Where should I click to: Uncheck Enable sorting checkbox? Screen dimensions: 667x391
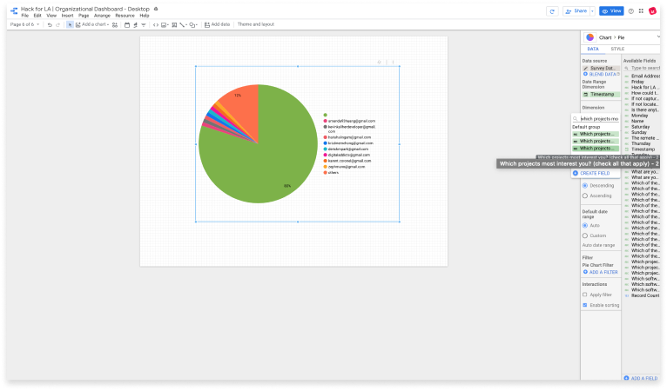click(x=585, y=305)
